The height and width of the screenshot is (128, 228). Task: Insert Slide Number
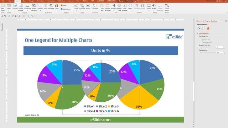coord(125,7)
